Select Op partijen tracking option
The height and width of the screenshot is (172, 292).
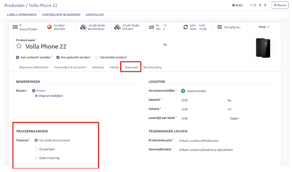click(37, 149)
